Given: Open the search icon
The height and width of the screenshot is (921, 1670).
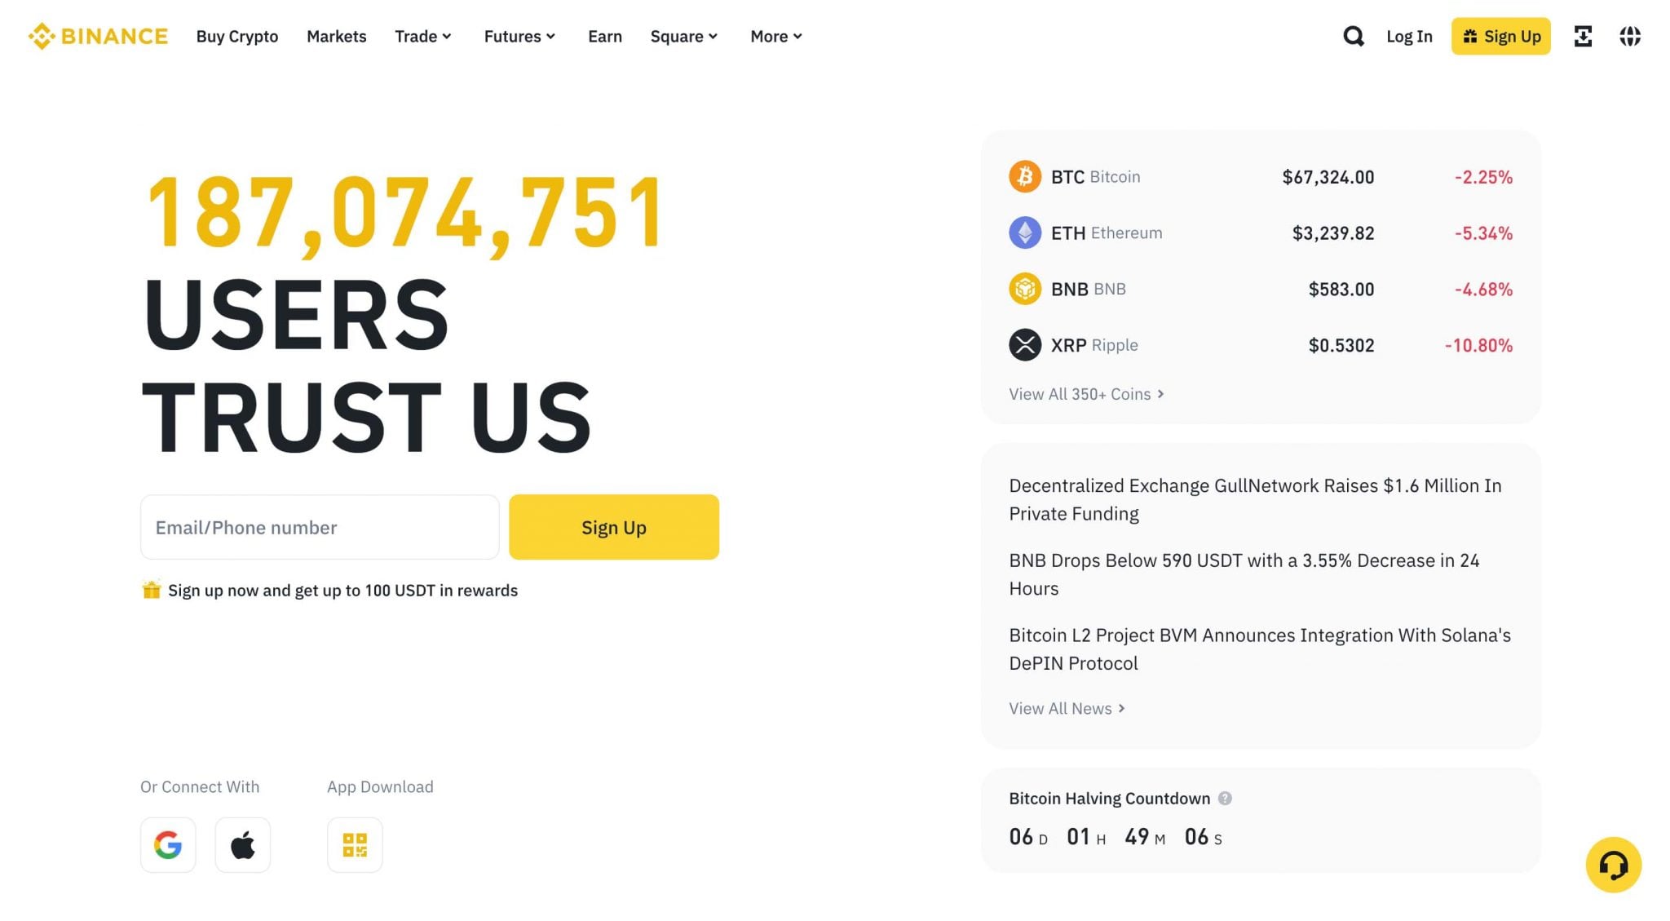Looking at the screenshot, I should (1353, 36).
